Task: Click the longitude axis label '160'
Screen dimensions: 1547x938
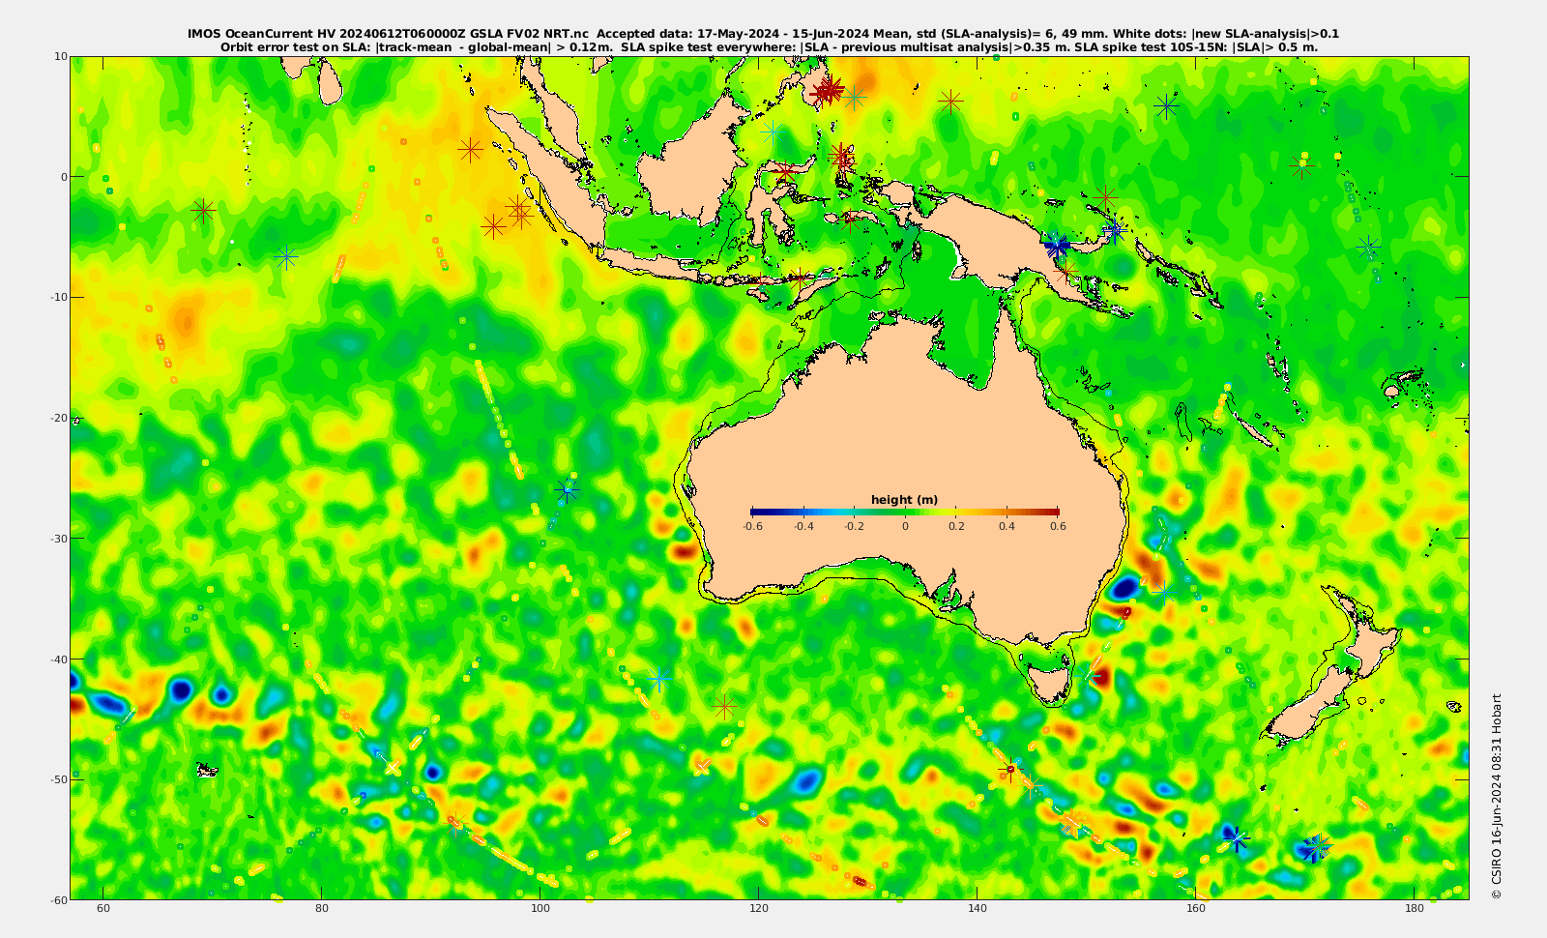Action: click(x=1196, y=909)
